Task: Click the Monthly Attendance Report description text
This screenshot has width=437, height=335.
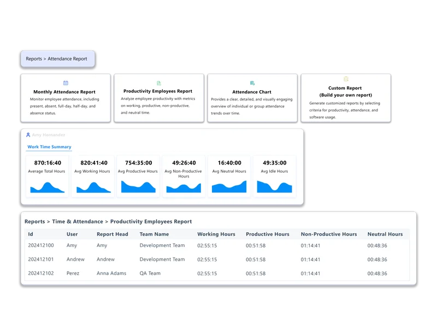Action: coord(64,106)
